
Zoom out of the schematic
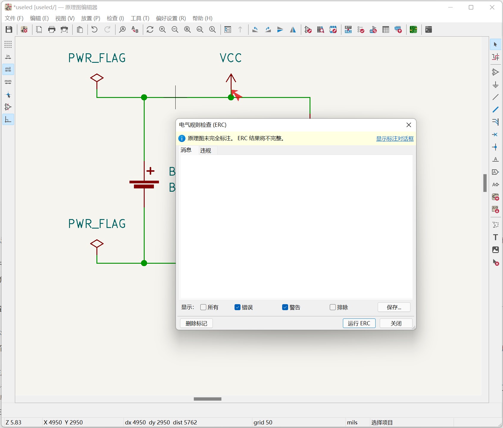point(175,29)
